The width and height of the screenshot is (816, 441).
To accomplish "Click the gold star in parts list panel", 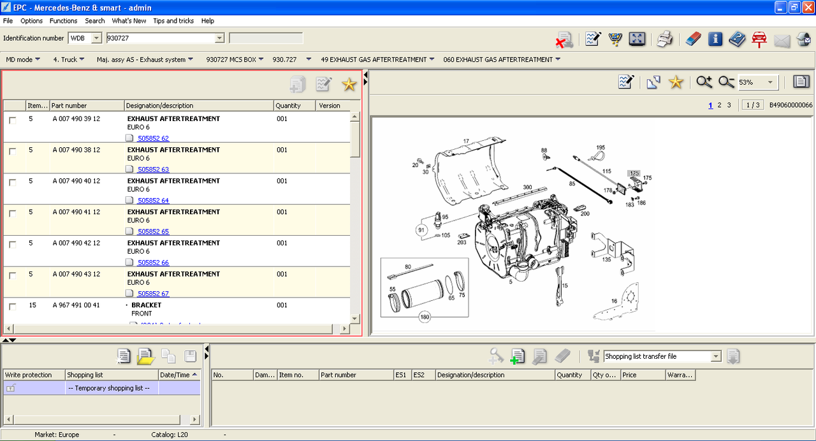I will click(349, 84).
